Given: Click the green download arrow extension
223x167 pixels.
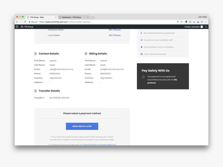Looking at the screenshot, I should (186, 22).
